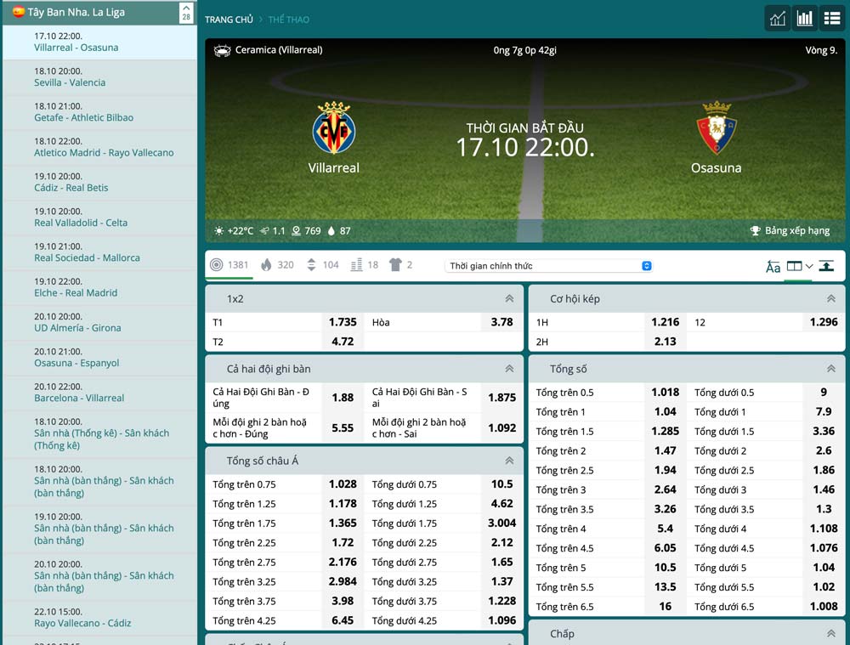
Task: Click the trophy icon beside Bảng xếp hạng
Action: 755,231
